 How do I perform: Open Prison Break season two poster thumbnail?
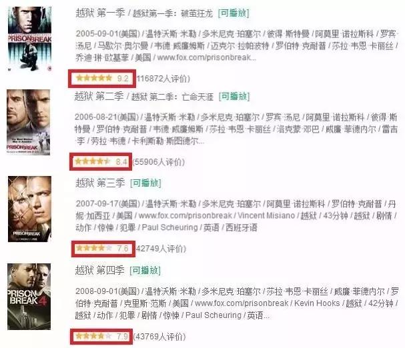click(29, 122)
